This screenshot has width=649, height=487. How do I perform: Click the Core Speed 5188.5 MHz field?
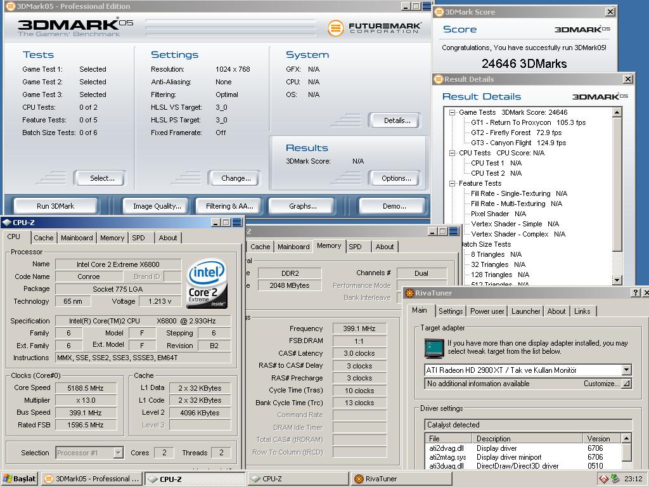(x=86, y=388)
